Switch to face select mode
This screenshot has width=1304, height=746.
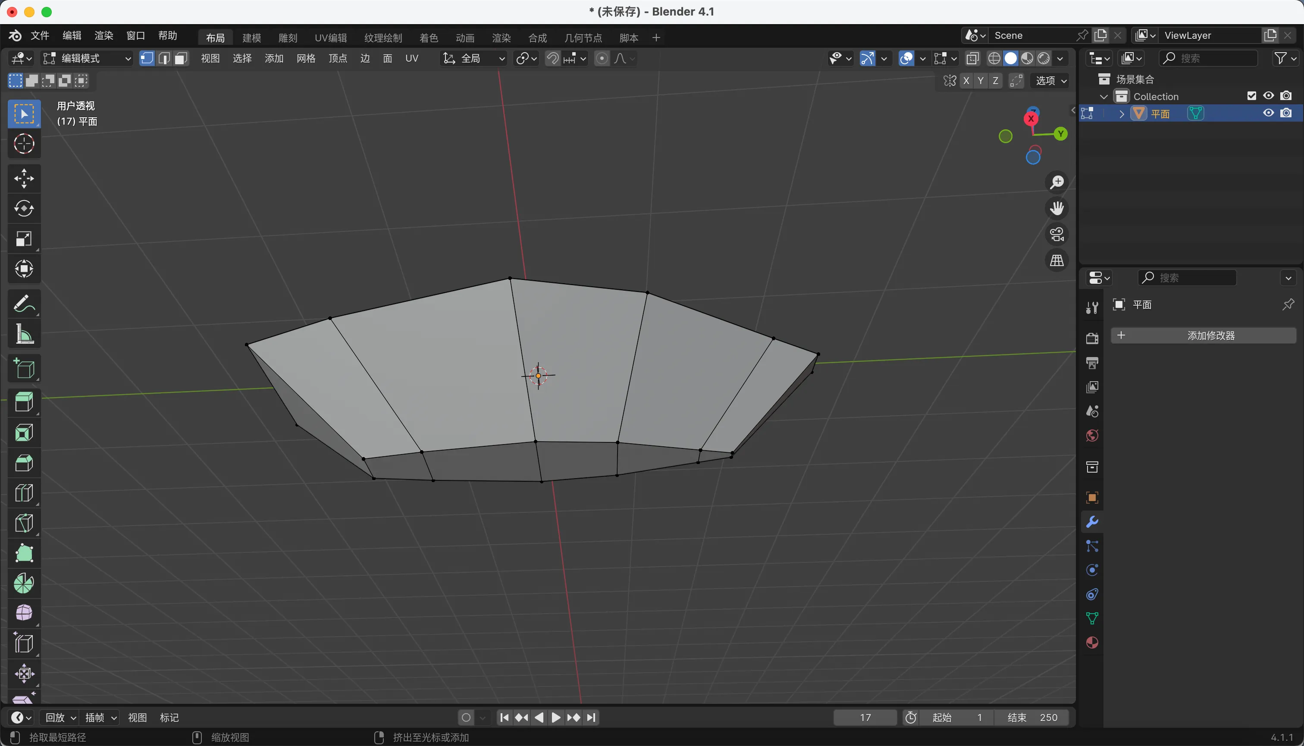tap(180, 58)
